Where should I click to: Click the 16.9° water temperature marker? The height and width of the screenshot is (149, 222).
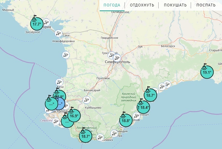coord(74,116)
